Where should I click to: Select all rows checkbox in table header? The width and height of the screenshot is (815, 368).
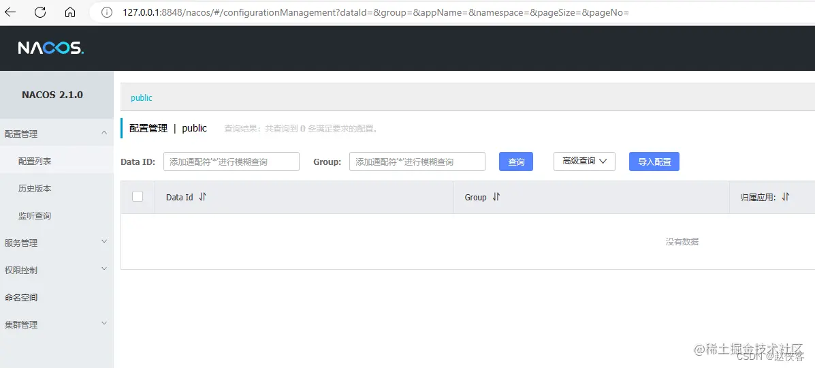(x=138, y=196)
